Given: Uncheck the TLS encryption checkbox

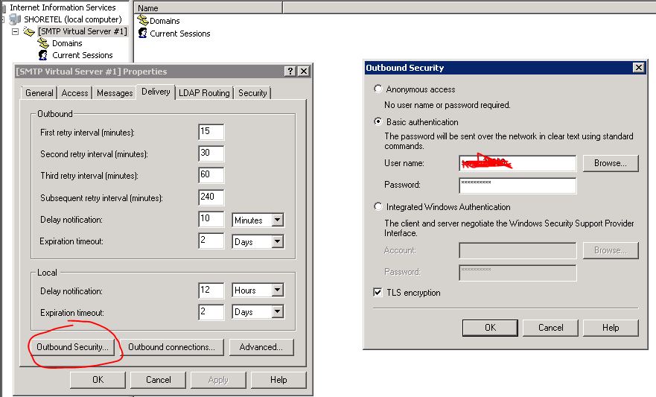Looking at the screenshot, I should click(378, 293).
